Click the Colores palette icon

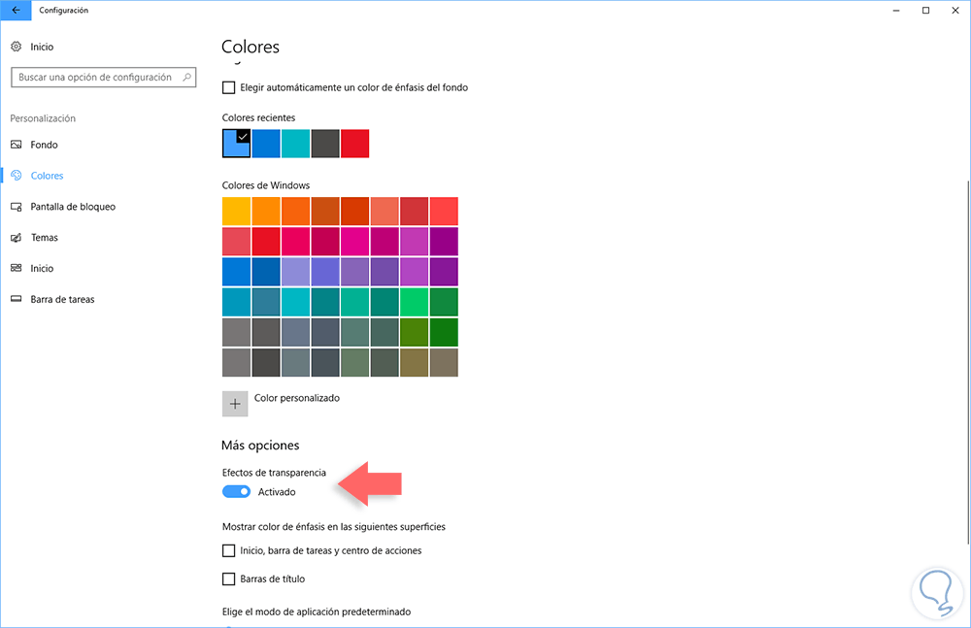16,176
